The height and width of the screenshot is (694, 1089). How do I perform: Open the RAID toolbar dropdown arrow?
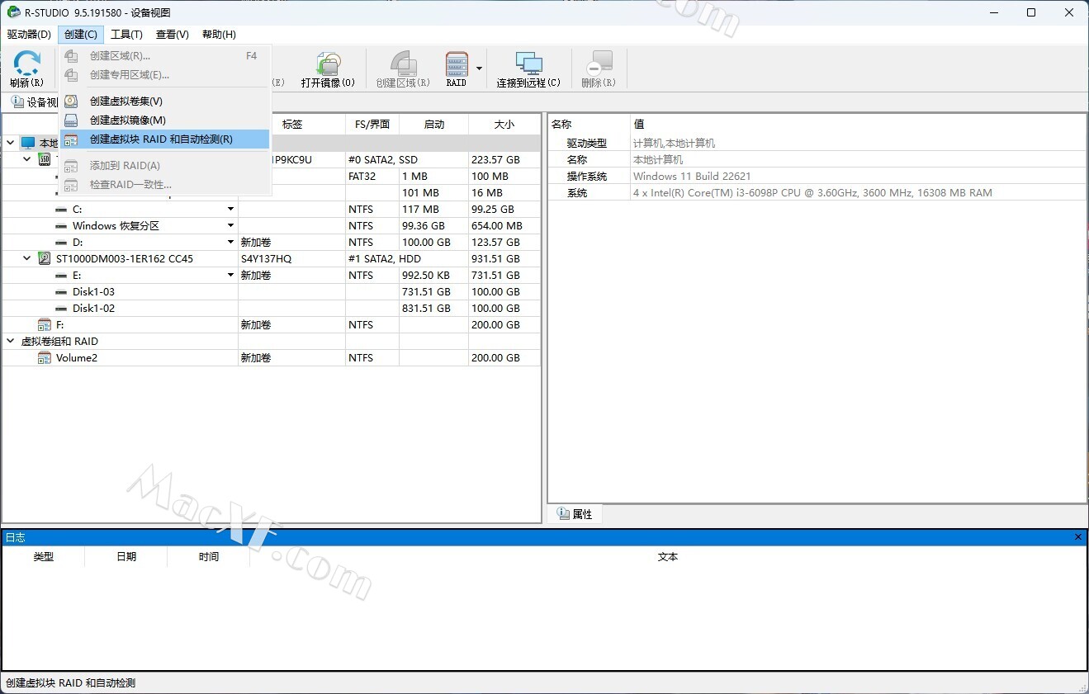[x=479, y=68]
